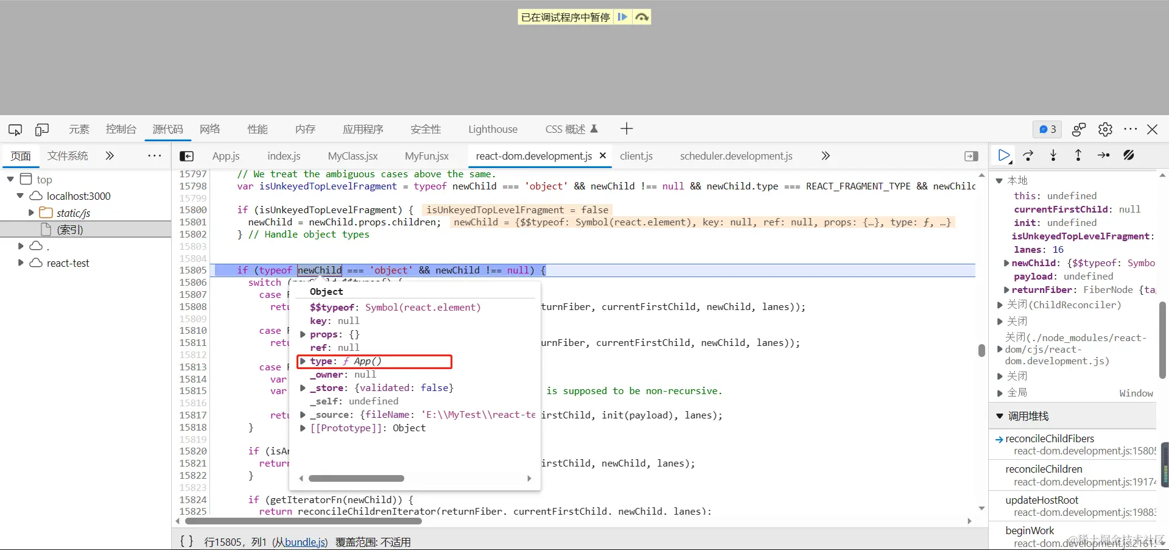
Task: Resume script execution in debugger toolbar
Action: click(x=1004, y=156)
